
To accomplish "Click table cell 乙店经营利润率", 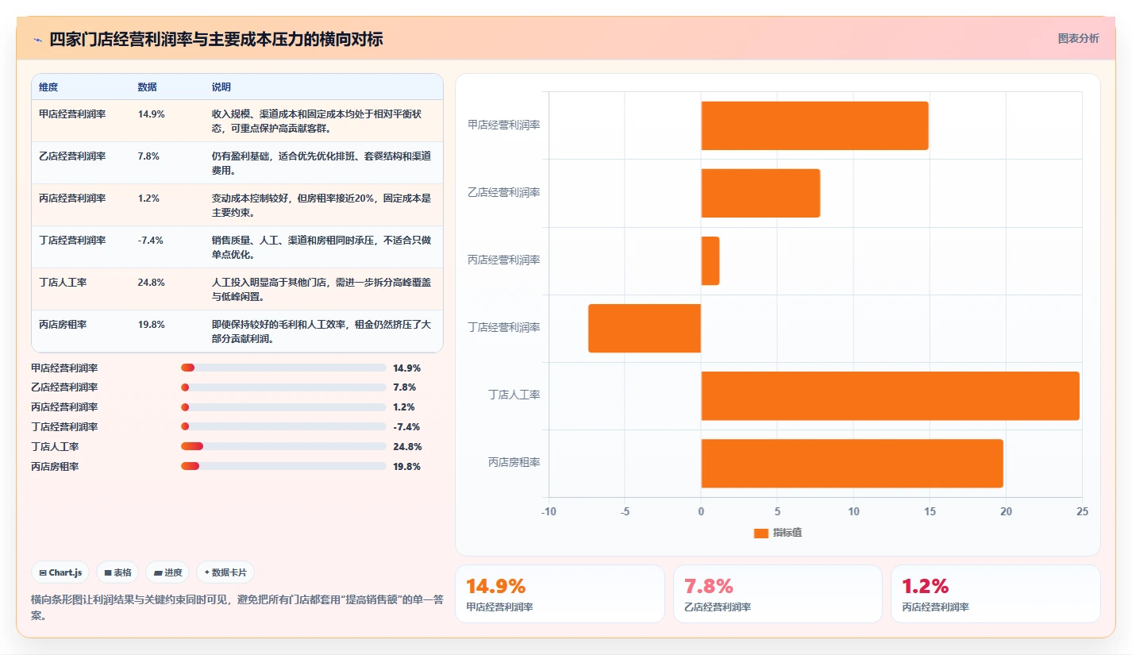I will 72,156.
